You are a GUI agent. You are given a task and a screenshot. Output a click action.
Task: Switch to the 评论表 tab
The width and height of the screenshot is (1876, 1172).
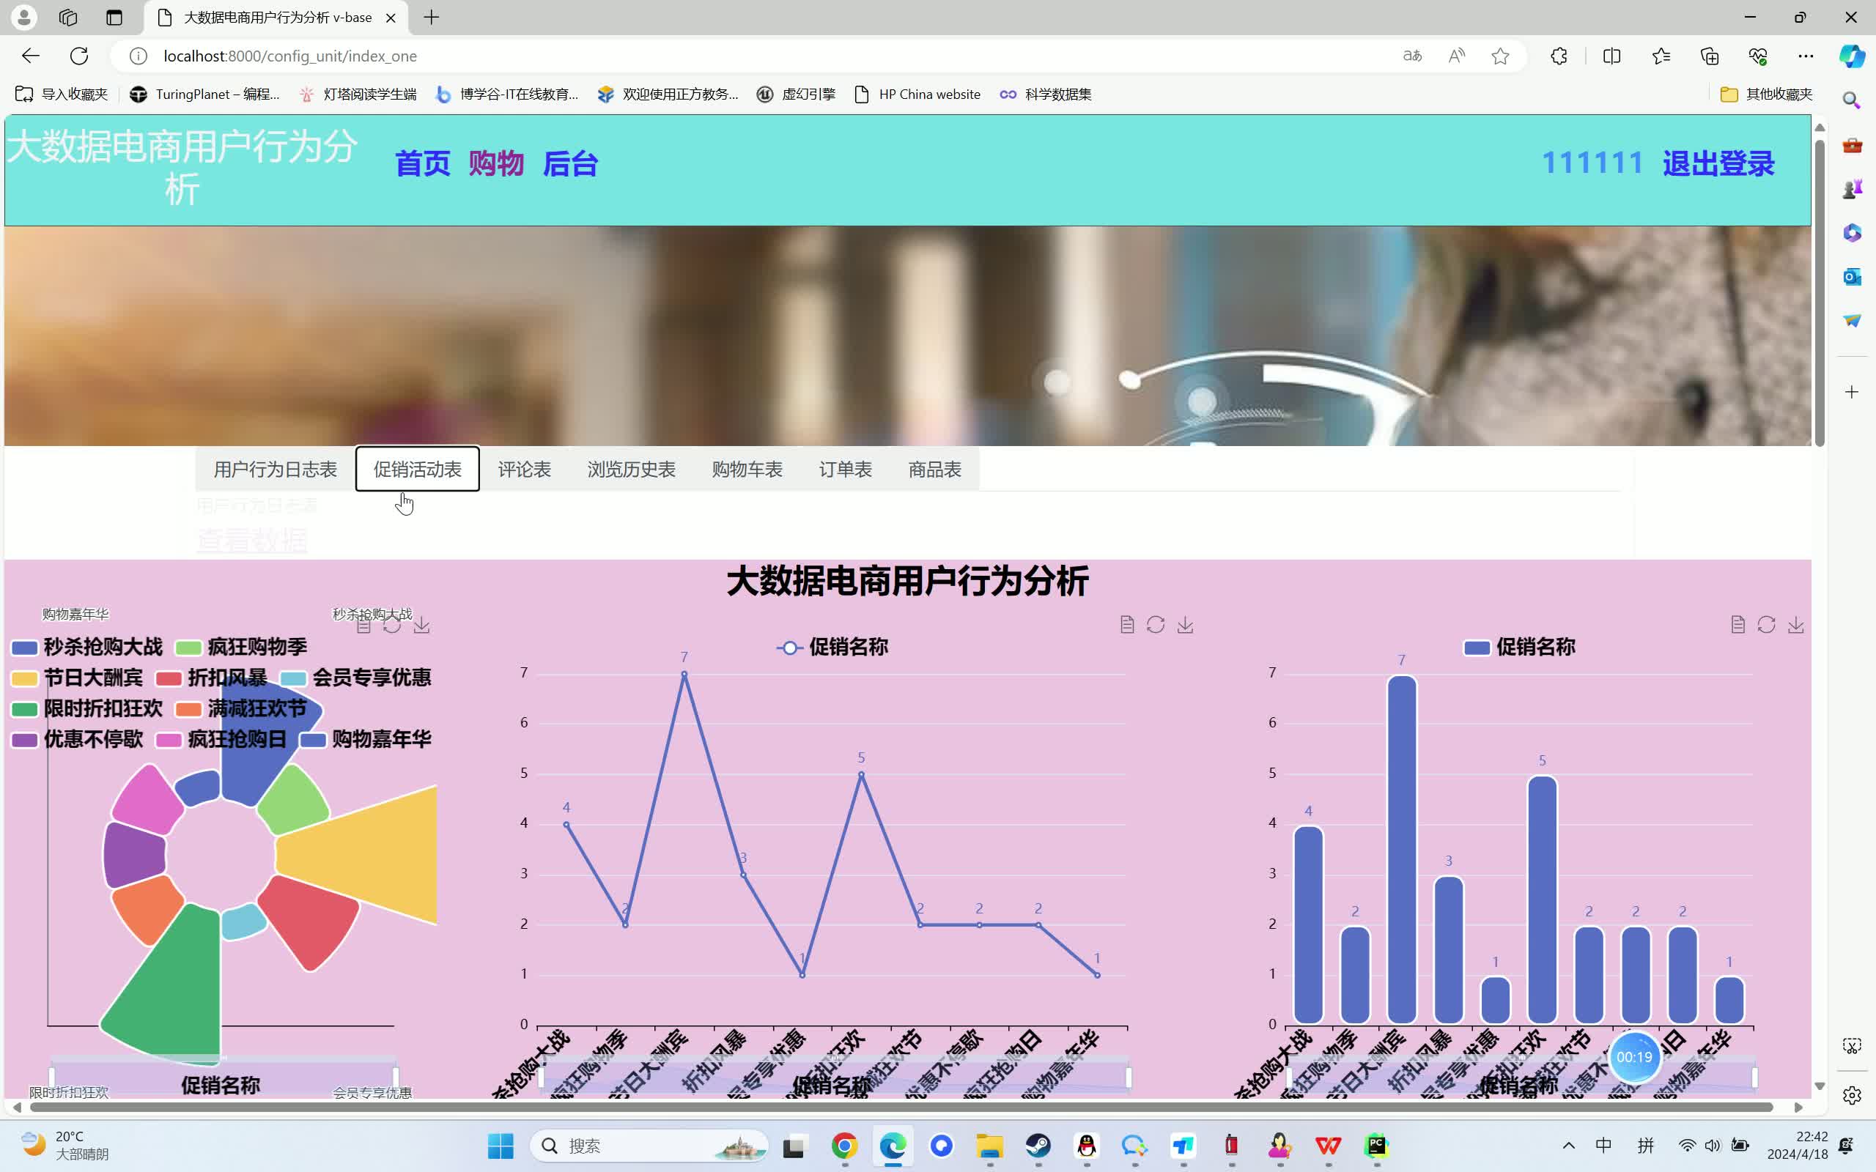click(x=524, y=469)
